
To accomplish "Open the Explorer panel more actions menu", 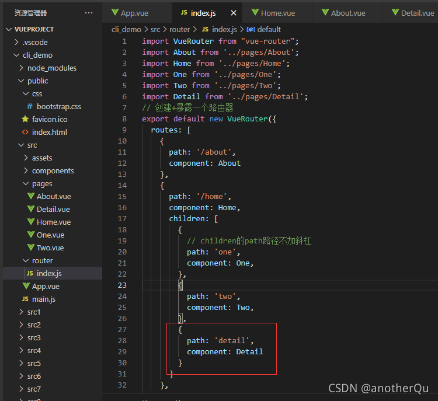I will tap(89, 13).
